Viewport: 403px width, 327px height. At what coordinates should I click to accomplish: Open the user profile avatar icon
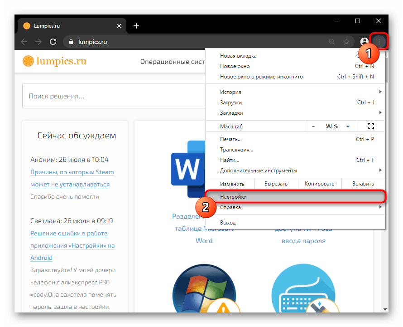point(364,42)
